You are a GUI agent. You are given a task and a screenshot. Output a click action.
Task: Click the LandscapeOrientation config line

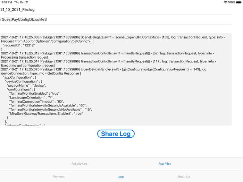tap(31, 97)
